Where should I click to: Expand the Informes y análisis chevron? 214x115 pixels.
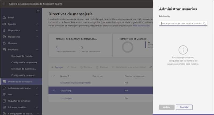point(37,107)
